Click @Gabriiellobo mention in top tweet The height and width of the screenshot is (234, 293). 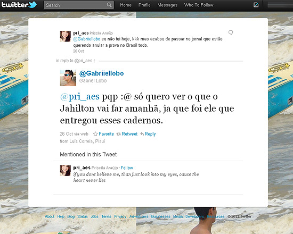87,39
